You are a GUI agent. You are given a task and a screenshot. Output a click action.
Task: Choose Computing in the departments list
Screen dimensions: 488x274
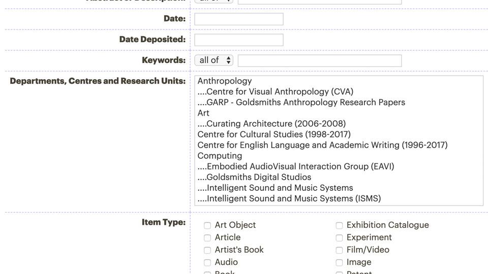click(x=220, y=156)
